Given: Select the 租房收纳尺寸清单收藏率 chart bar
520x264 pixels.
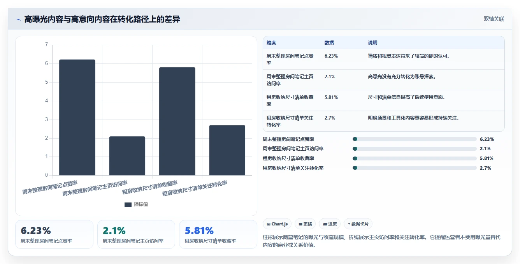Looking at the screenshot, I should [x=177, y=121].
